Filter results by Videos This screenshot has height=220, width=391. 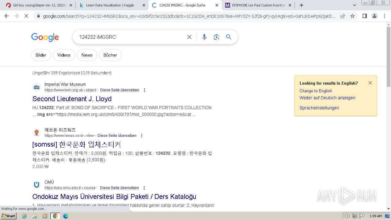coord(64,55)
